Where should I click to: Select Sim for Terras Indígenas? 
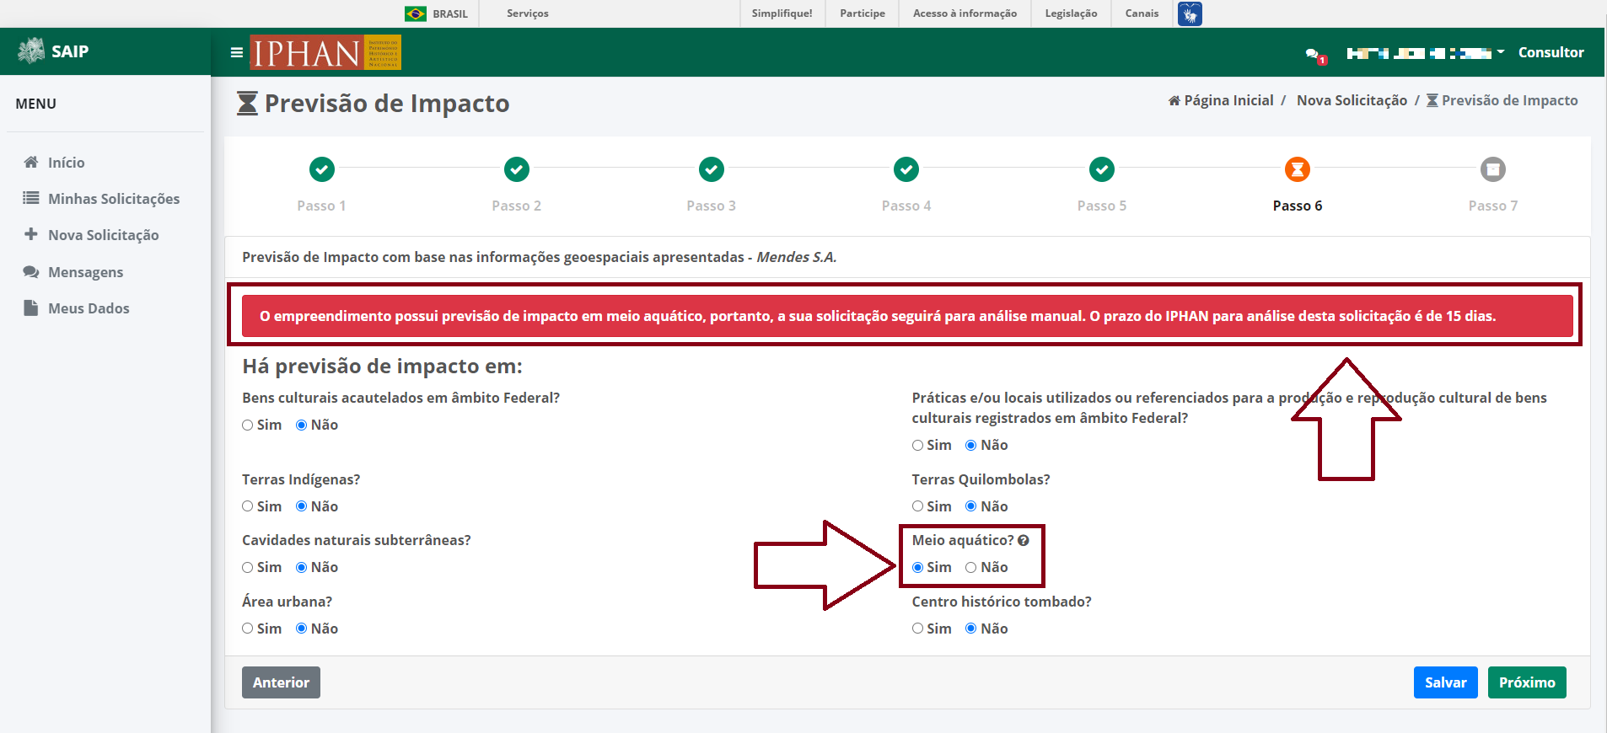pos(248,506)
